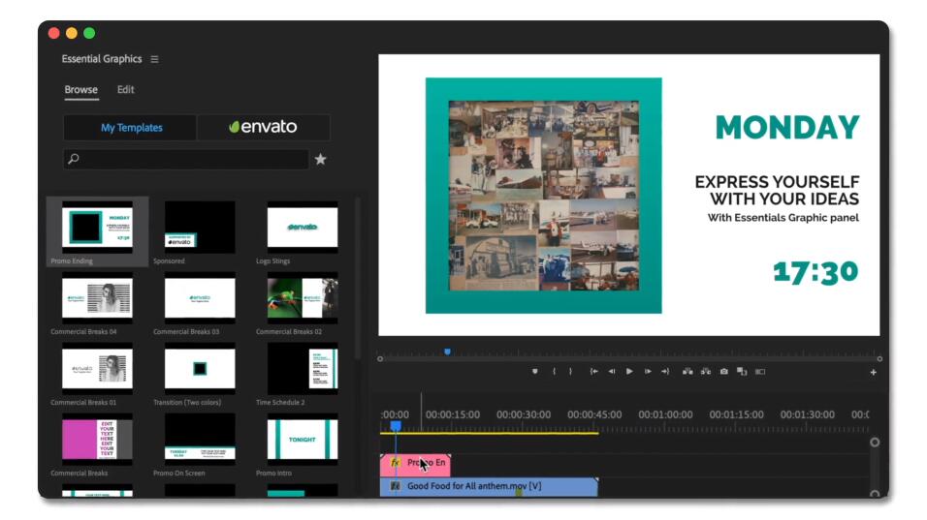Click the My Templates button
Viewport: 927px width, 520px height.
coord(131,128)
